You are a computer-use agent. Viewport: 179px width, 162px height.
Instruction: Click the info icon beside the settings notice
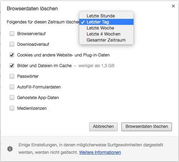(x=10, y=149)
